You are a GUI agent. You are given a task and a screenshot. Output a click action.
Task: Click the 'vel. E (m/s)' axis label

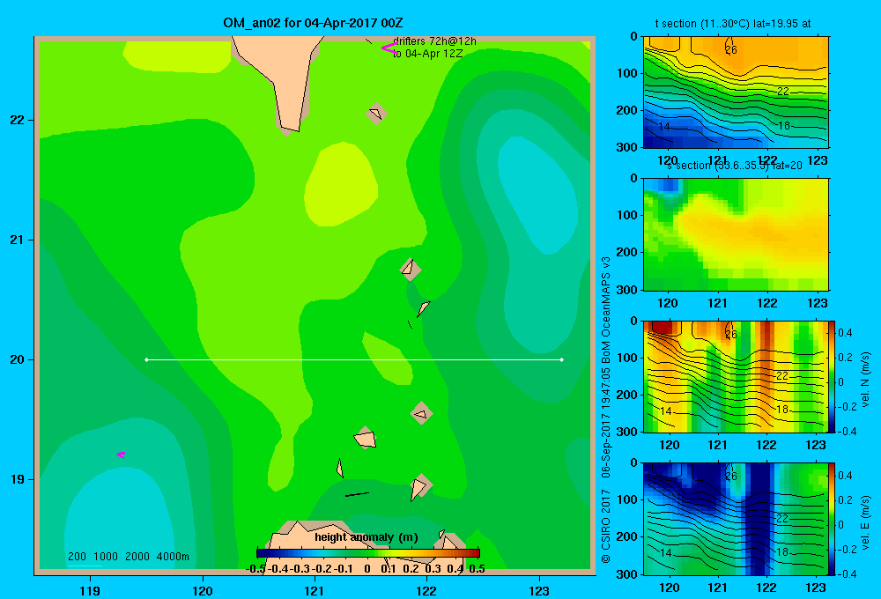click(x=866, y=522)
